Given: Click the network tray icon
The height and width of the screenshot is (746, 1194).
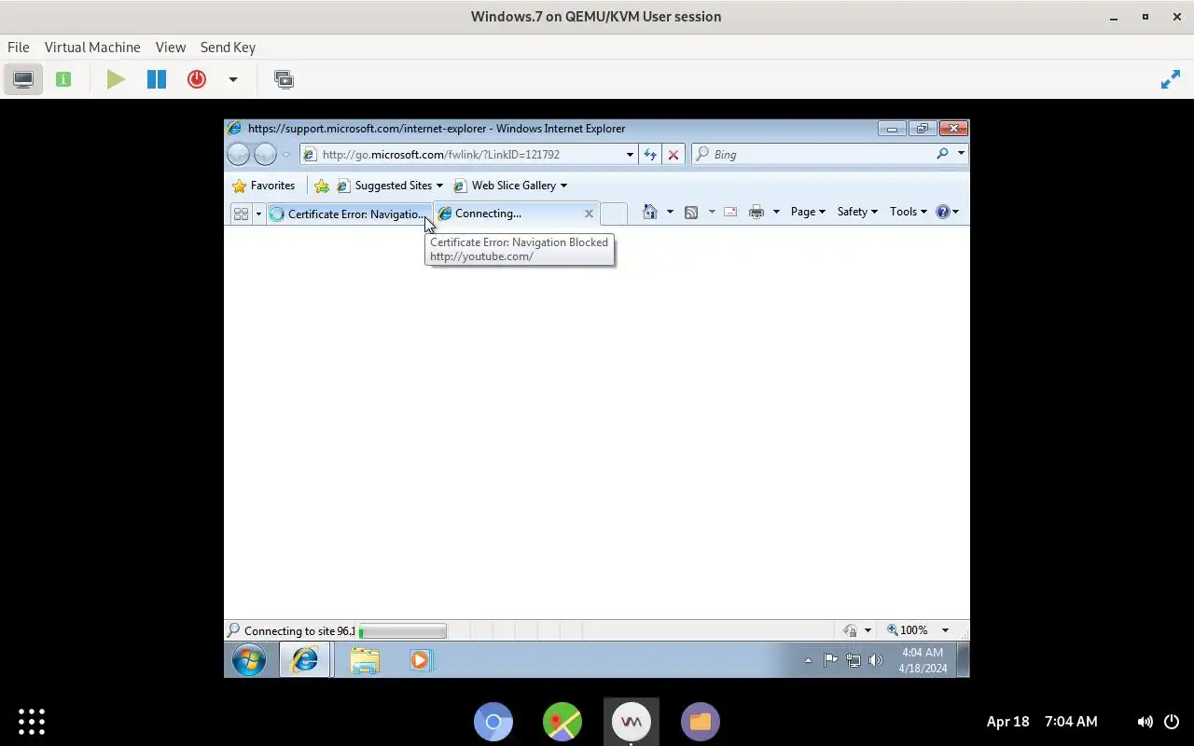Looking at the screenshot, I should click(x=853, y=660).
